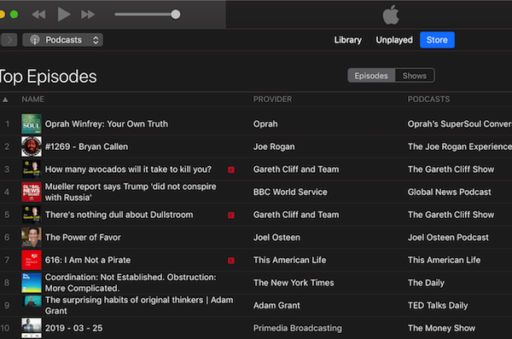Select 'Oprah Winfrey: Your Own Truth' episode

point(107,124)
